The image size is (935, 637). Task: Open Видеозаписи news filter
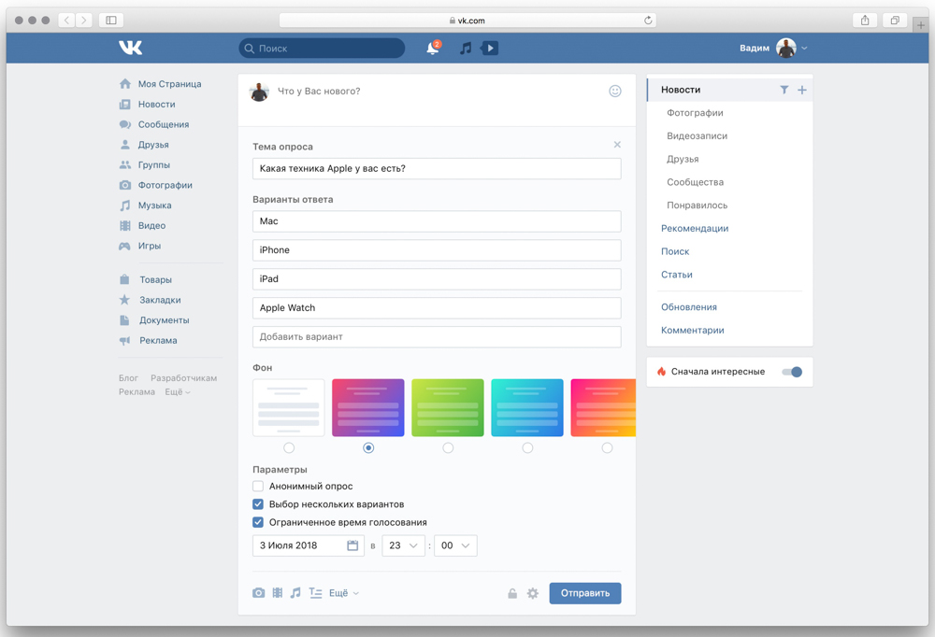pos(698,135)
